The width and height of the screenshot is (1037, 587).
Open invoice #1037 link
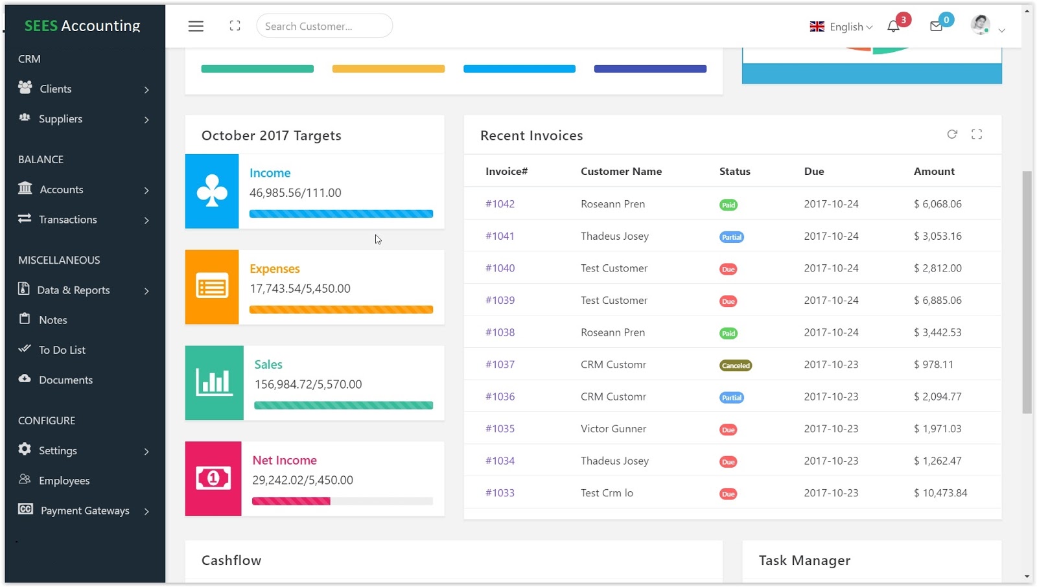pos(499,364)
